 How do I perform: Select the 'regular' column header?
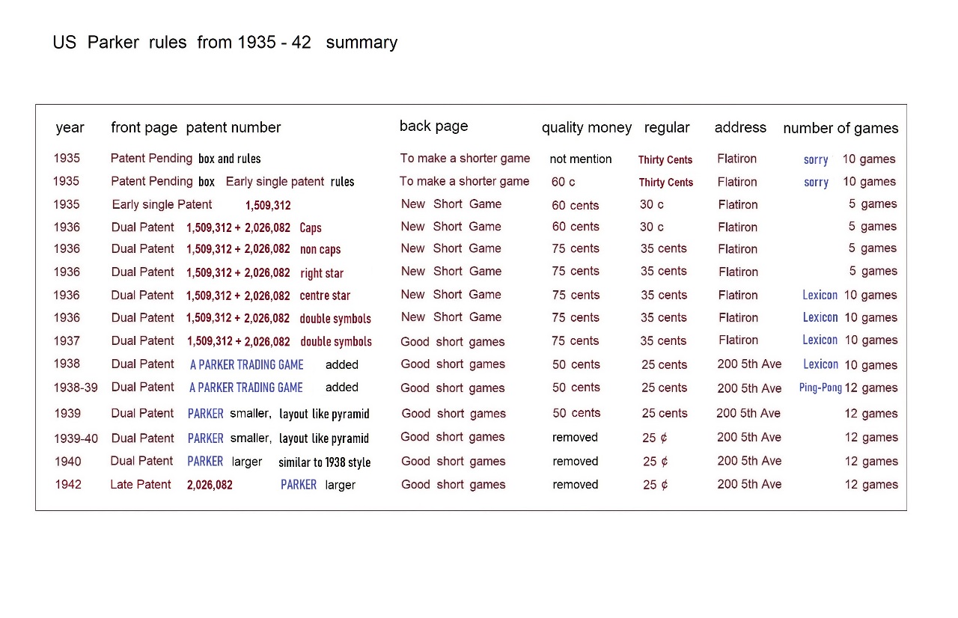667,128
